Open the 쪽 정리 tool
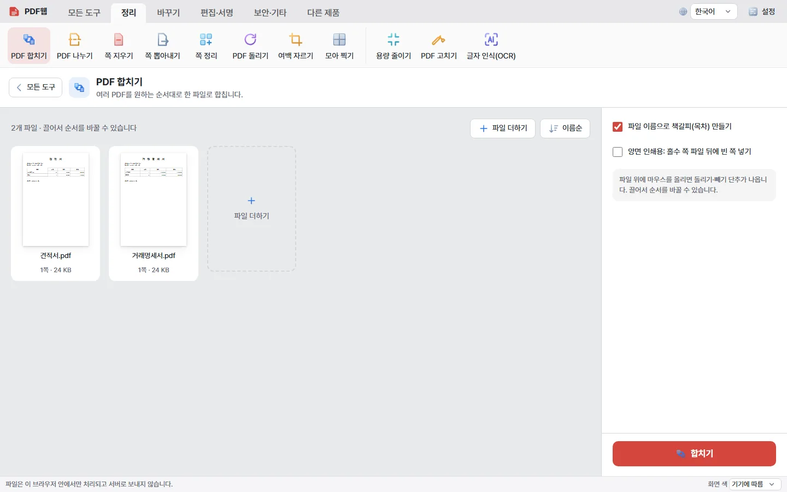Image resolution: width=787 pixels, height=492 pixels. (206, 46)
